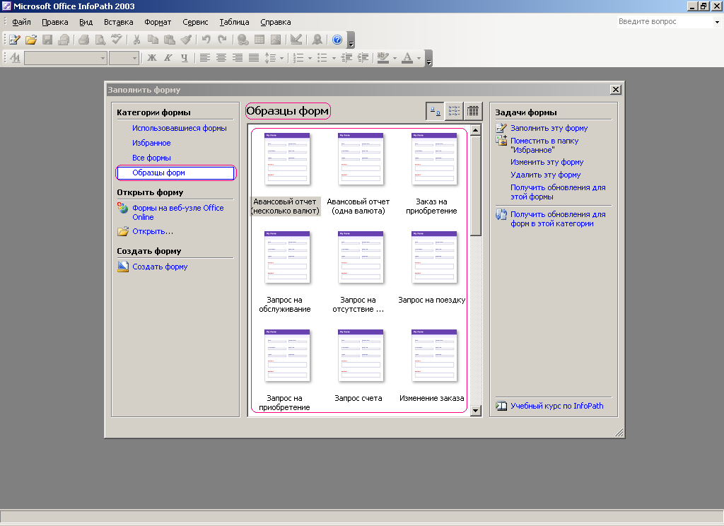Screen dimensions: 724x526
Task: Open the Вид menu
Action: 86,22
